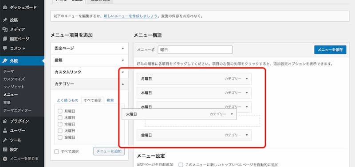
Task: Select the 月曜日 menu item bar
Action: [x=194, y=79]
